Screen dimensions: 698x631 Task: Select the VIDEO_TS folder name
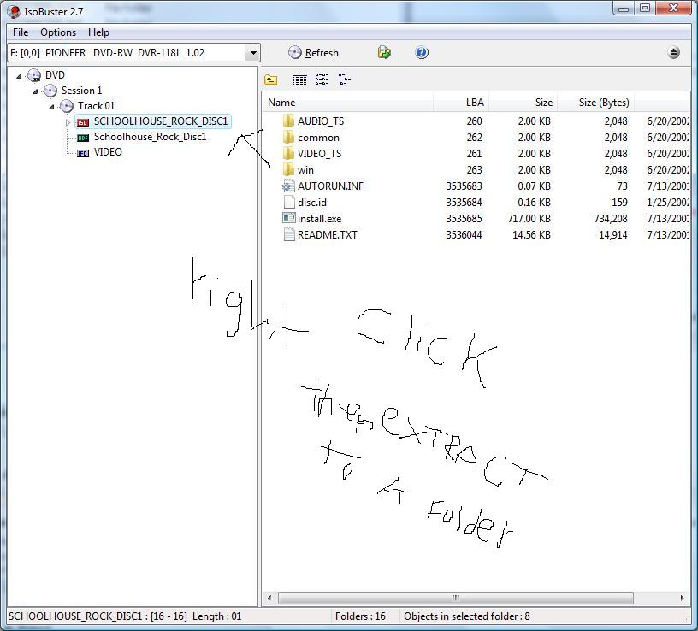coord(319,154)
